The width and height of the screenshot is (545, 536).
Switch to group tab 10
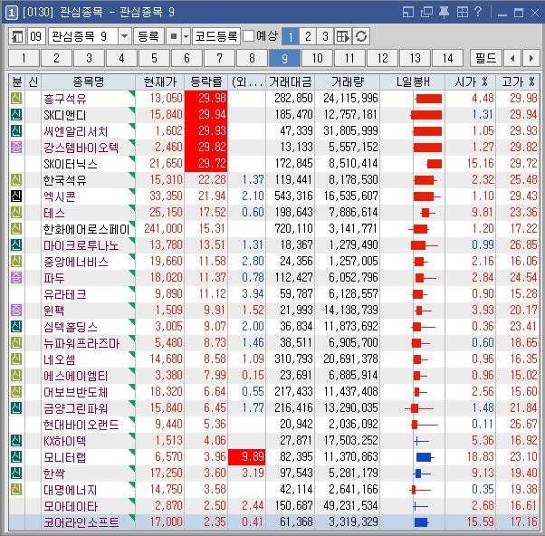pos(318,58)
